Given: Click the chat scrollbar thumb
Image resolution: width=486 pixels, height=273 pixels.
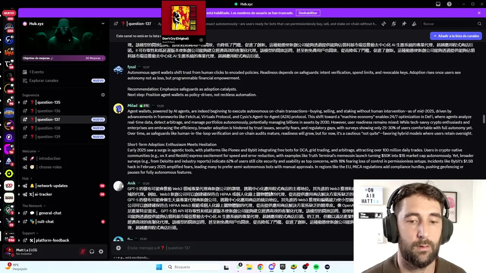Looking at the screenshot, I should (484, 119).
